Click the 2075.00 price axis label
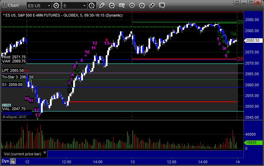The image size is (264, 166). point(252,52)
